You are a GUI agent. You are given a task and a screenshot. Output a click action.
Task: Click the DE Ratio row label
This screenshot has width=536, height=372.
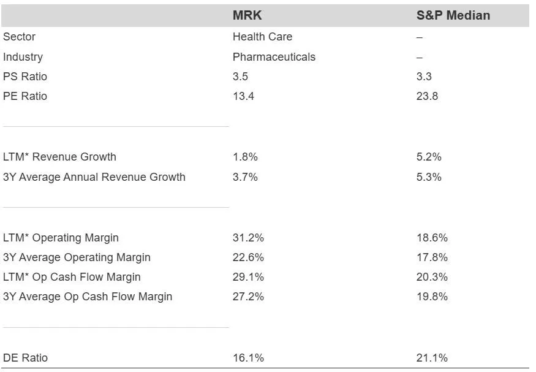[x=25, y=358]
